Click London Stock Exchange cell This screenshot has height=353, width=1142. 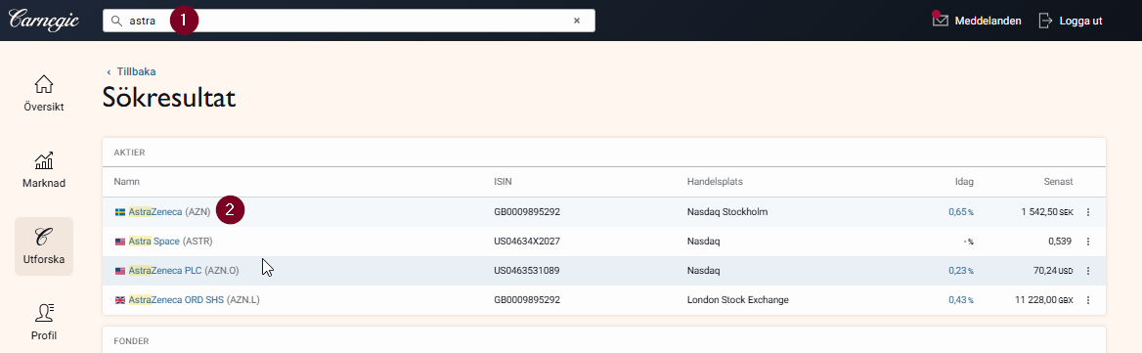[738, 299]
